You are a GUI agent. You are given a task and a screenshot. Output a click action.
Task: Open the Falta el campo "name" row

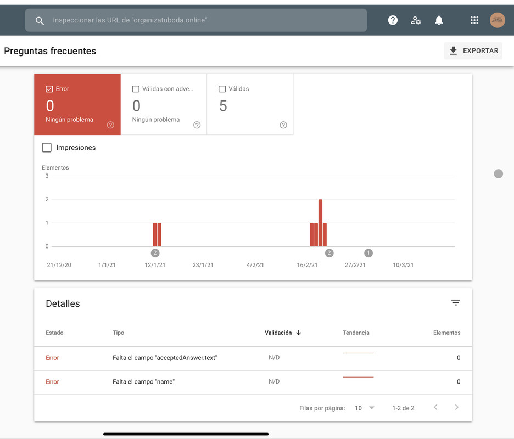click(x=253, y=382)
